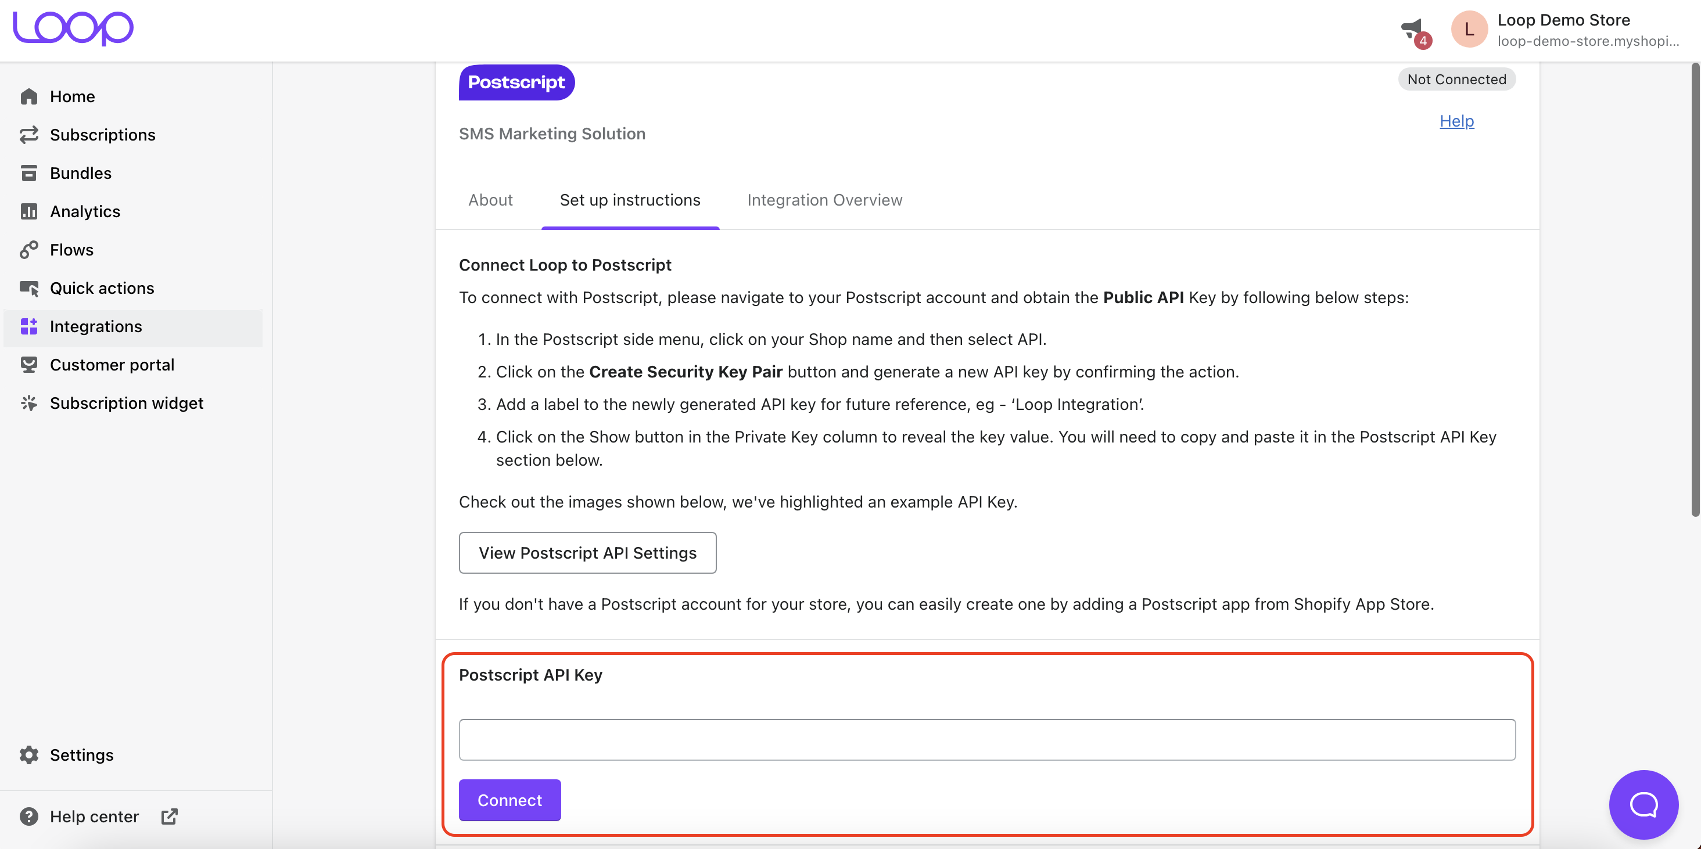The image size is (1701, 849).
Task: Click the Settings gear icon
Action: coord(29,754)
